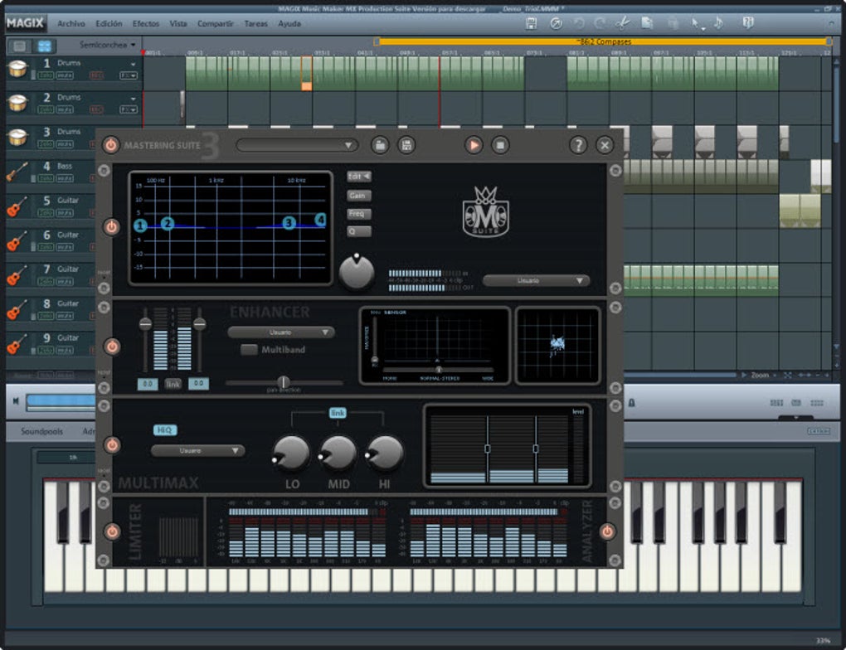Open the Archivo menu
Viewport: 846px width, 650px height.
(x=71, y=24)
